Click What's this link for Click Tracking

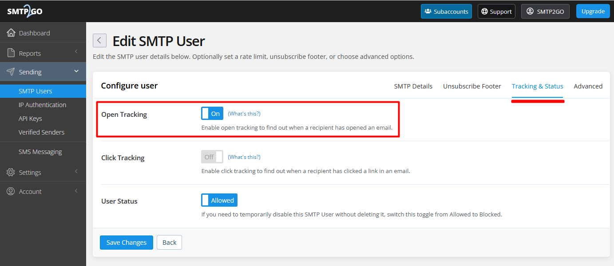244,157
